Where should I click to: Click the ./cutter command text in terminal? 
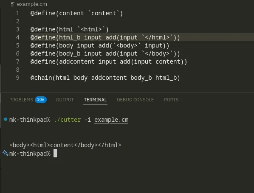click(68, 120)
